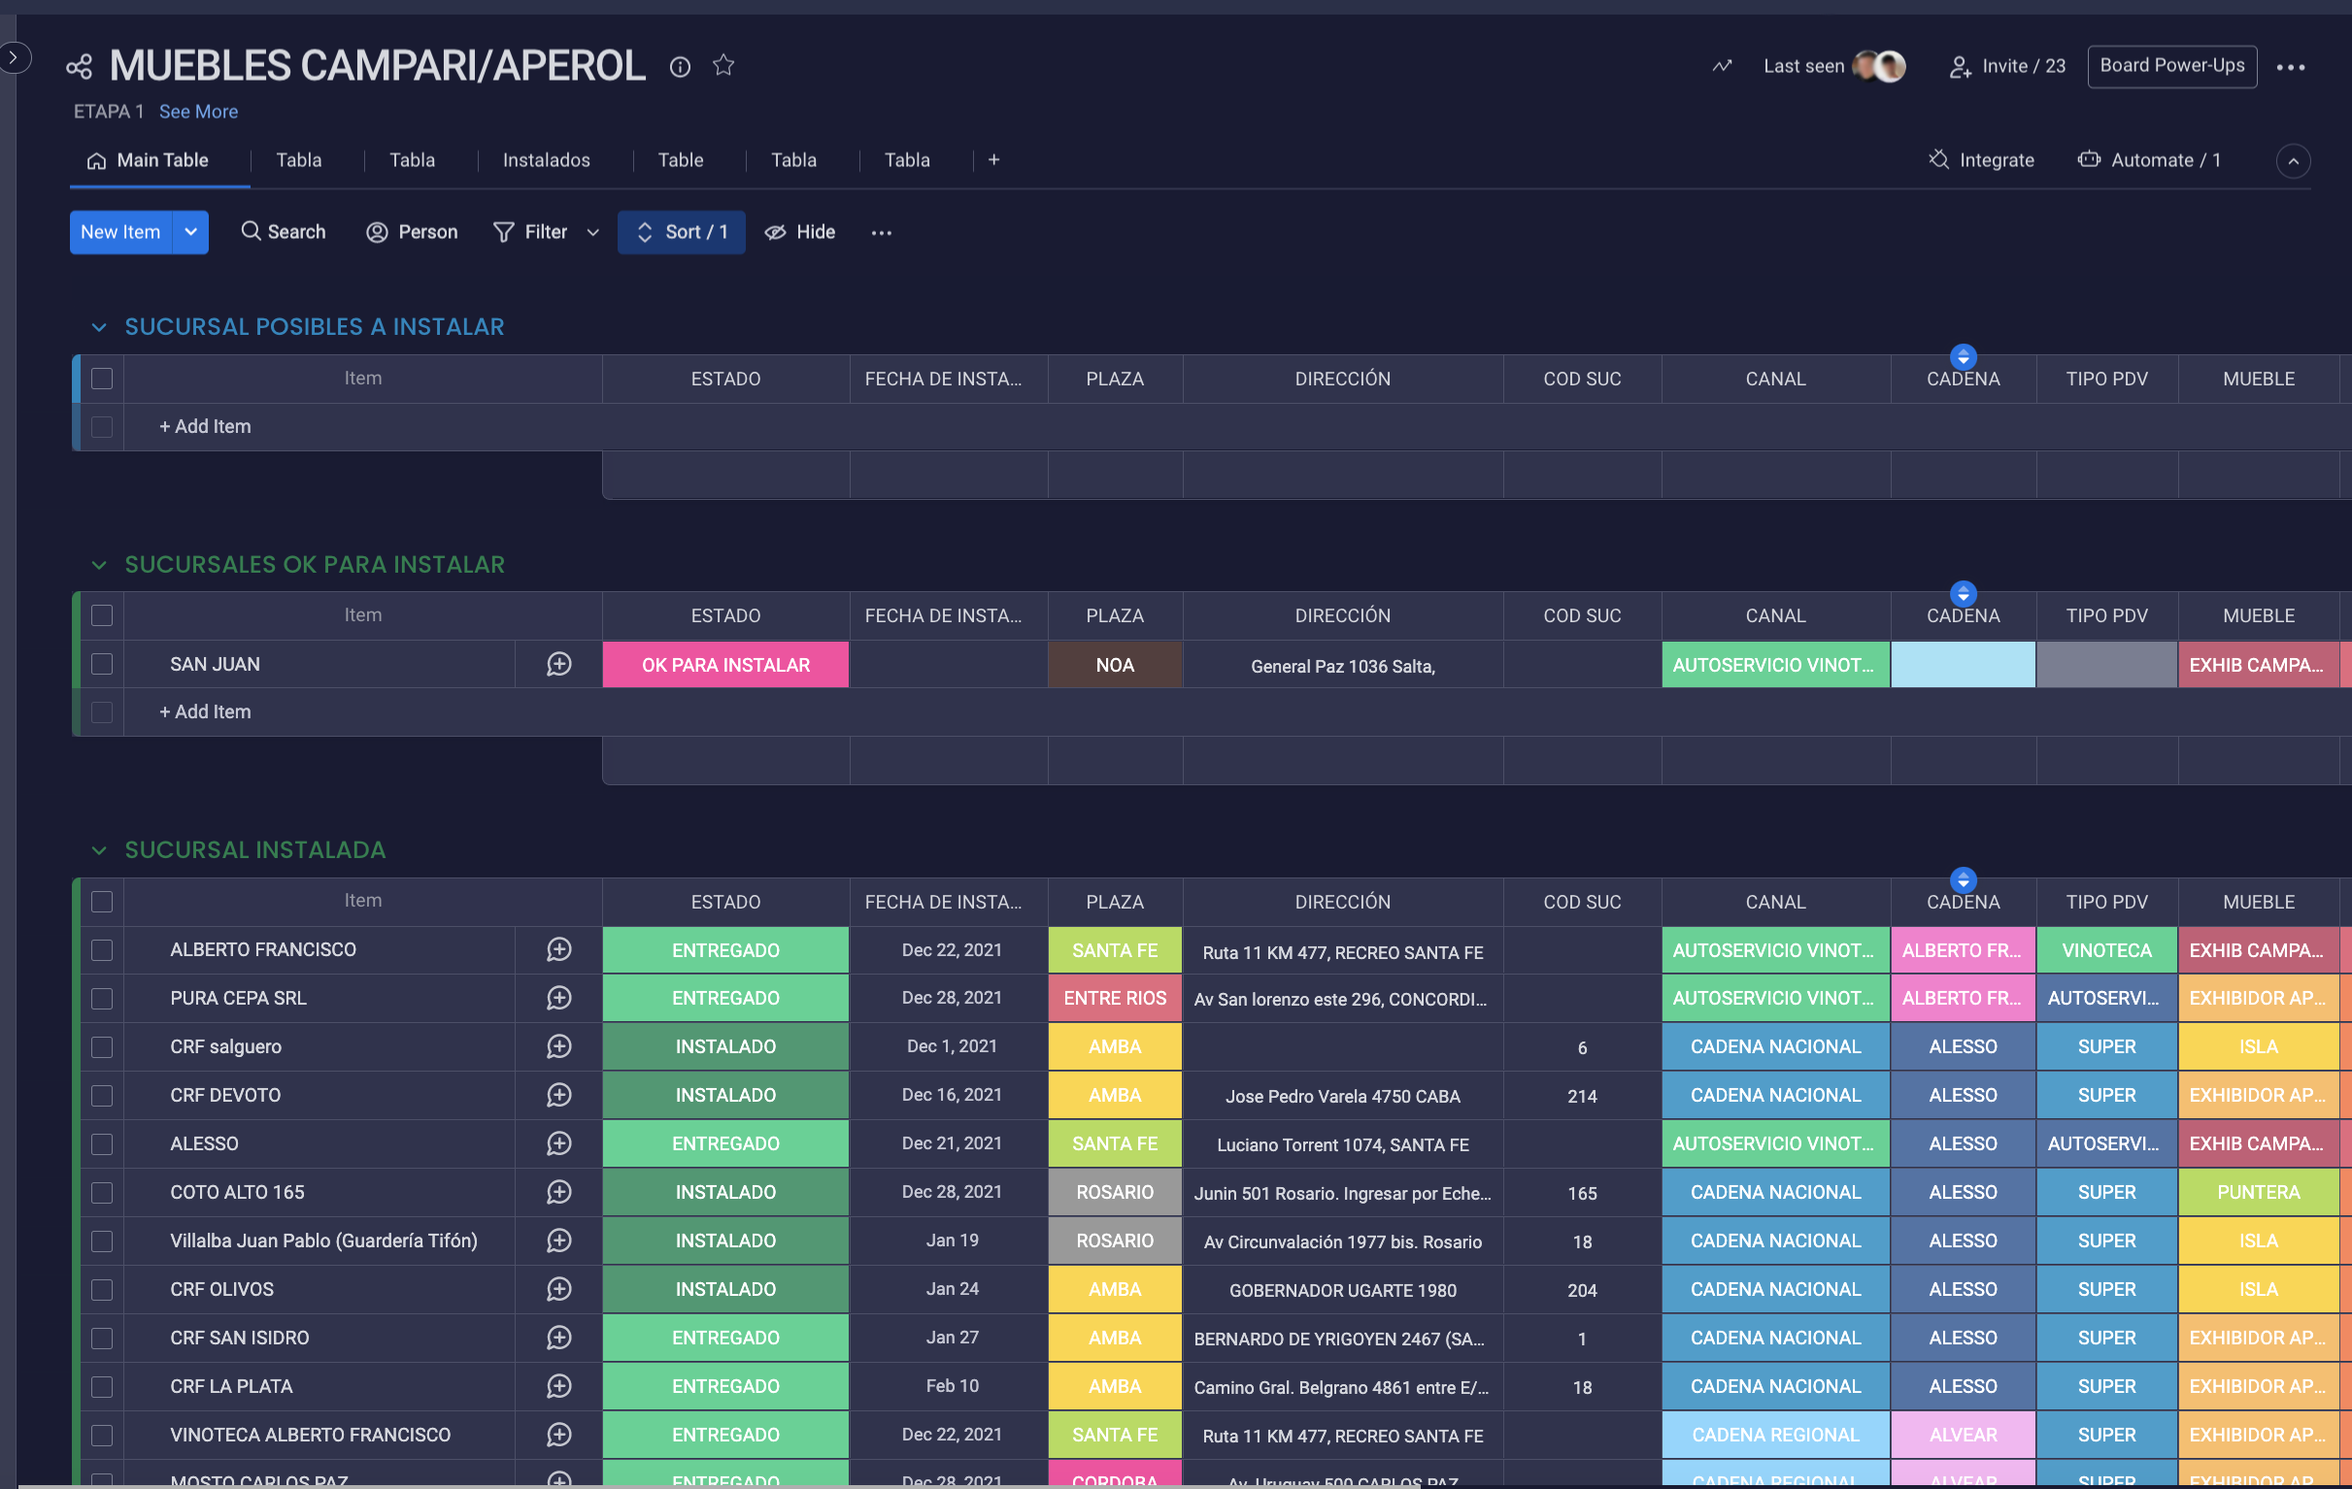The image size is (2352, 1489).
Task: Open board info icon next to title
Action: coord(680,66)
